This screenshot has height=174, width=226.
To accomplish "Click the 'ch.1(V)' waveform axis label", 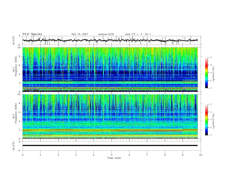I will coord(13,40).
